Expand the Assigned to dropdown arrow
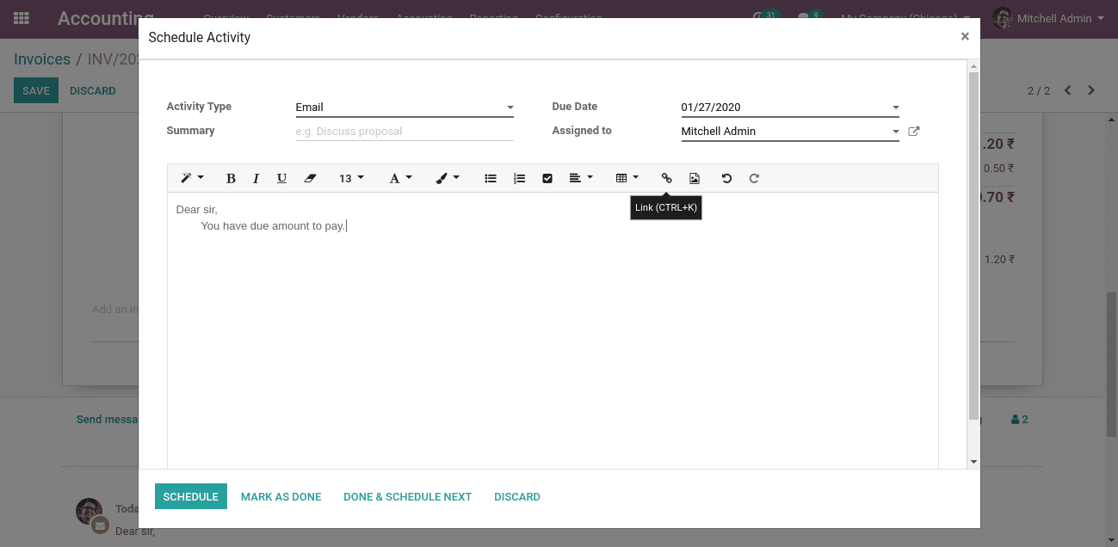This screenshot has height=547, width=1118. tap(895, 132)
